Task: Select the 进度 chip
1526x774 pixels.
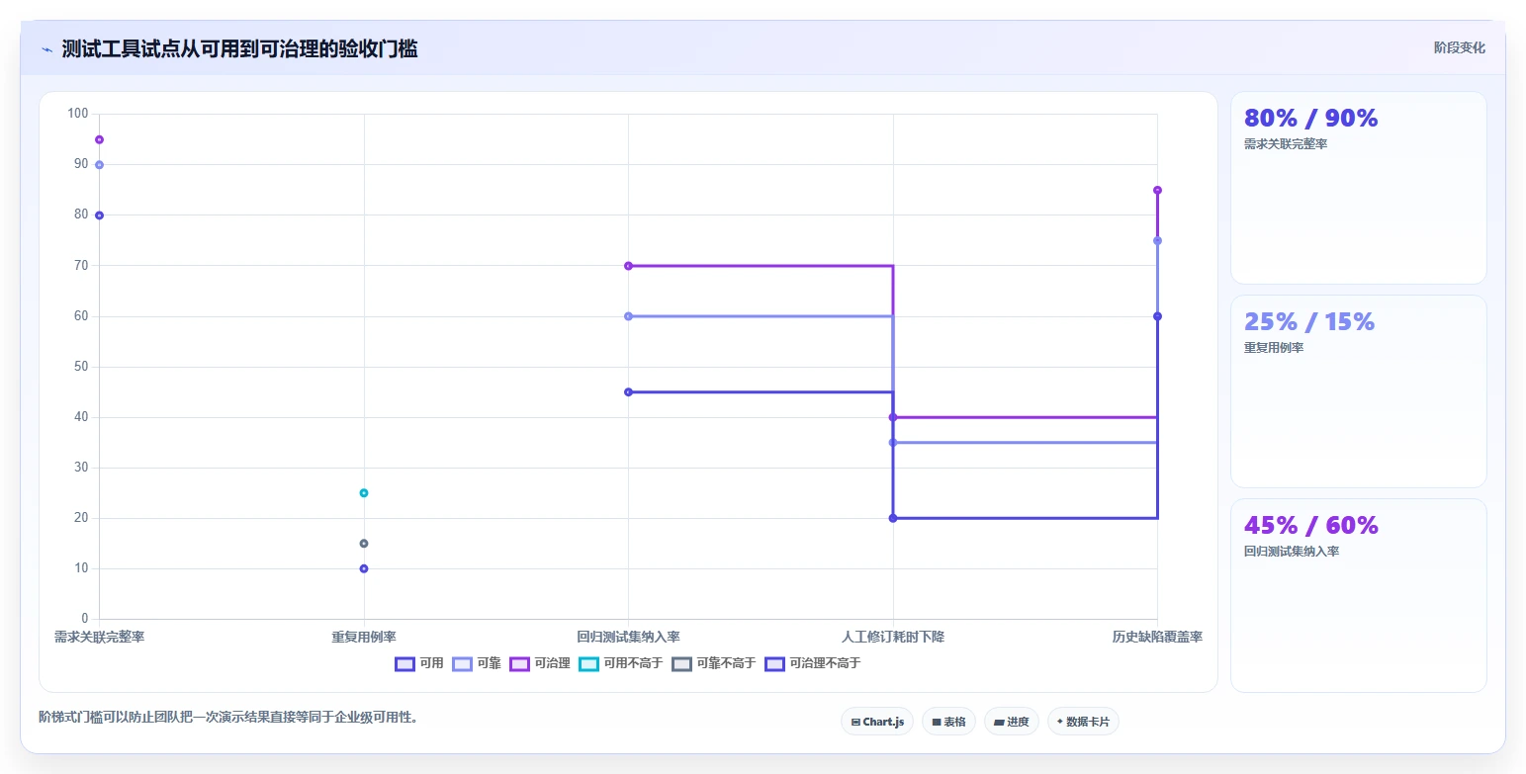Action: click(x=1012, y=722)
